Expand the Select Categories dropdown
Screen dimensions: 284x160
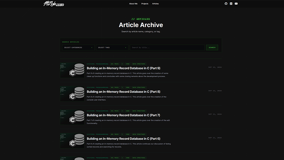(78, 48)
